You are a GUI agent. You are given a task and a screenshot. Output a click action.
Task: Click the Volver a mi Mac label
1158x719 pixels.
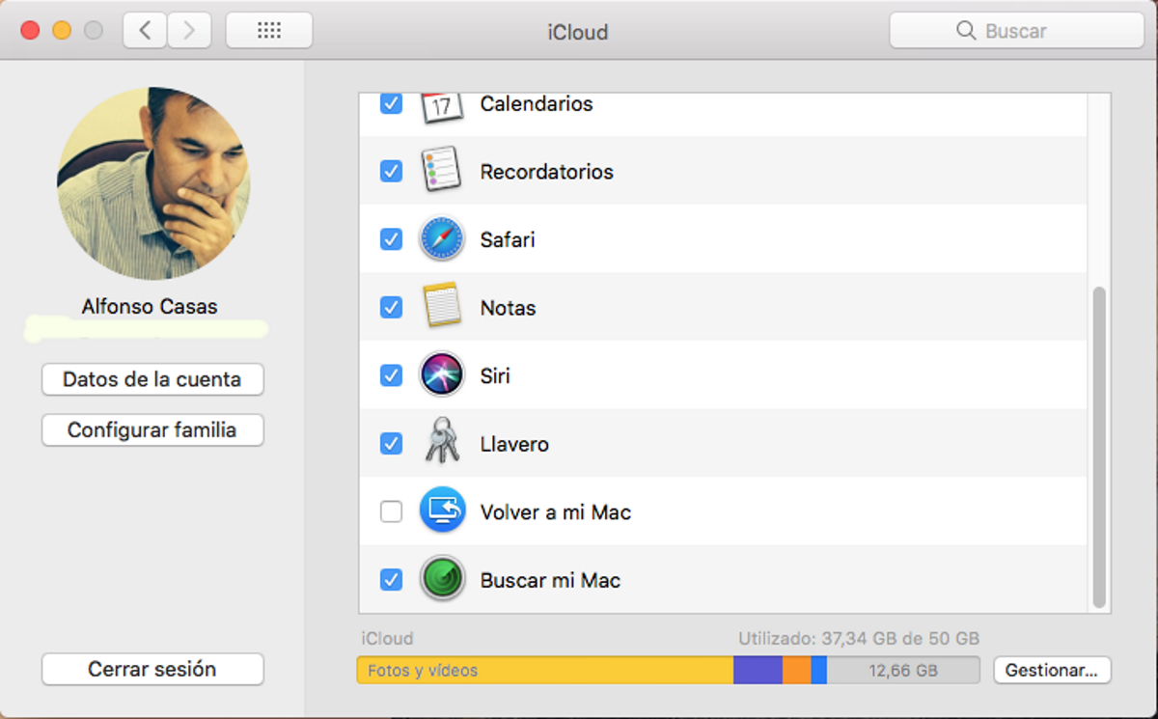pos(556,512)
